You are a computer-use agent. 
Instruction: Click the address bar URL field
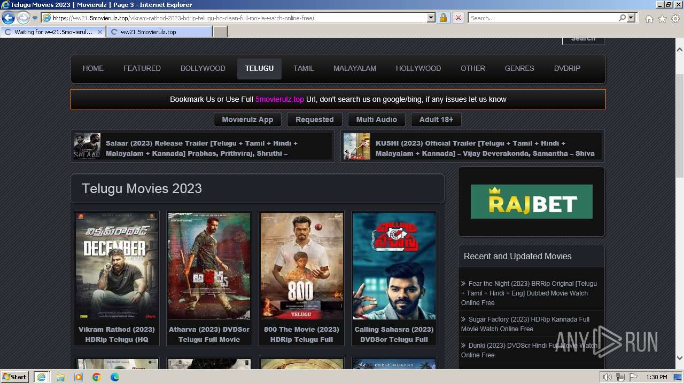click(234, 18)
